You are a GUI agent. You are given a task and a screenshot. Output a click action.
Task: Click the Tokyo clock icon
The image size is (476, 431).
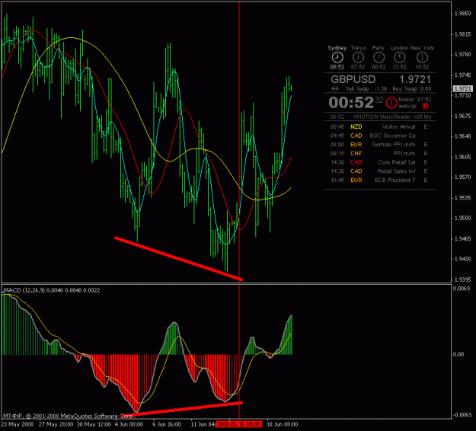[x=358, y=57]
